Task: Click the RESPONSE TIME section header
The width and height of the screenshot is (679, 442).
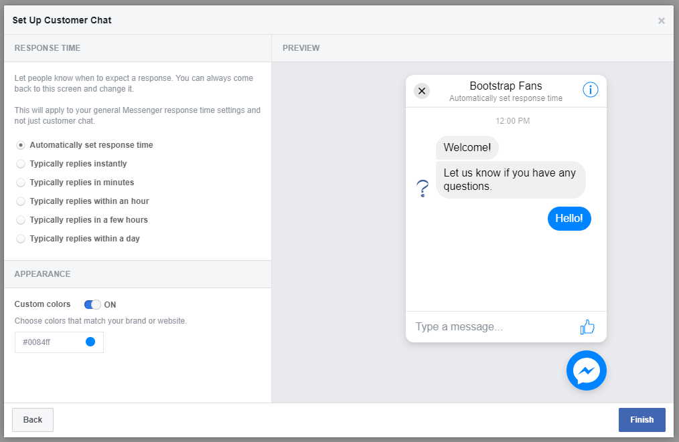Action: click(47, 48)
